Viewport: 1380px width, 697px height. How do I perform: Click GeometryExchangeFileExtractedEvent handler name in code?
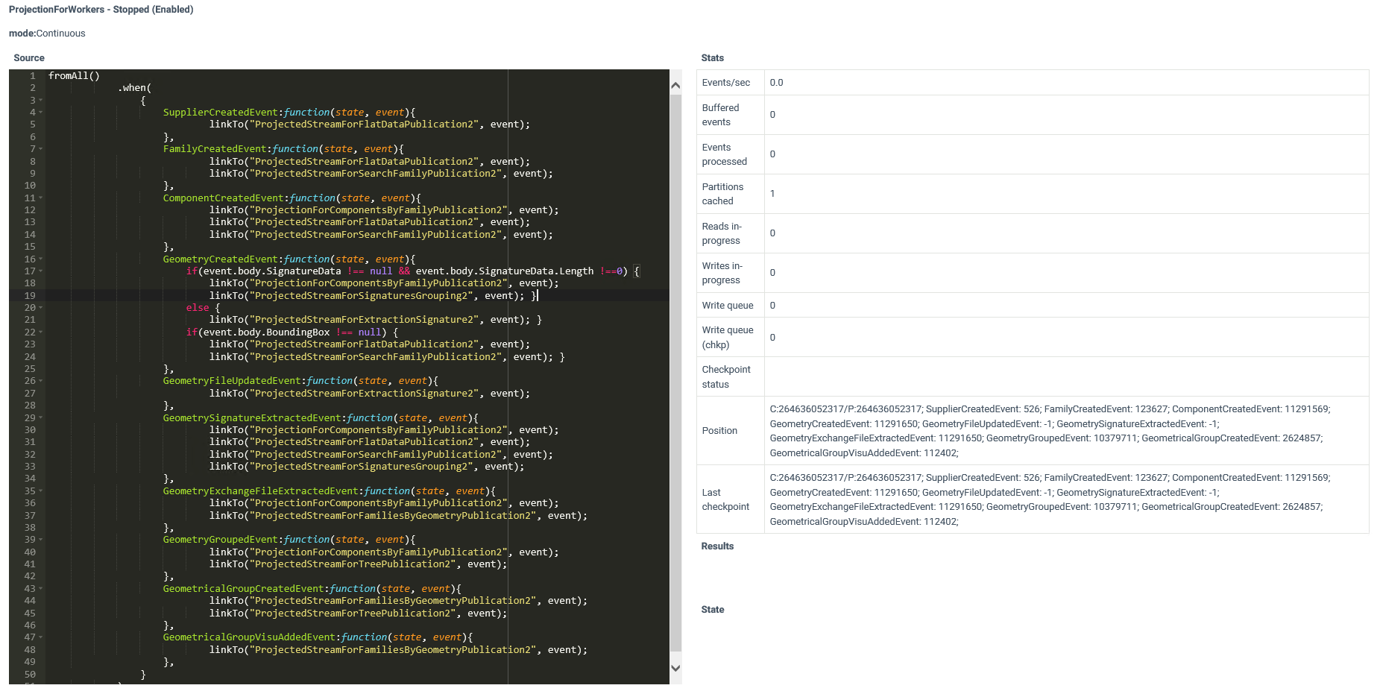pyautogui.click(x=261, y=491)
